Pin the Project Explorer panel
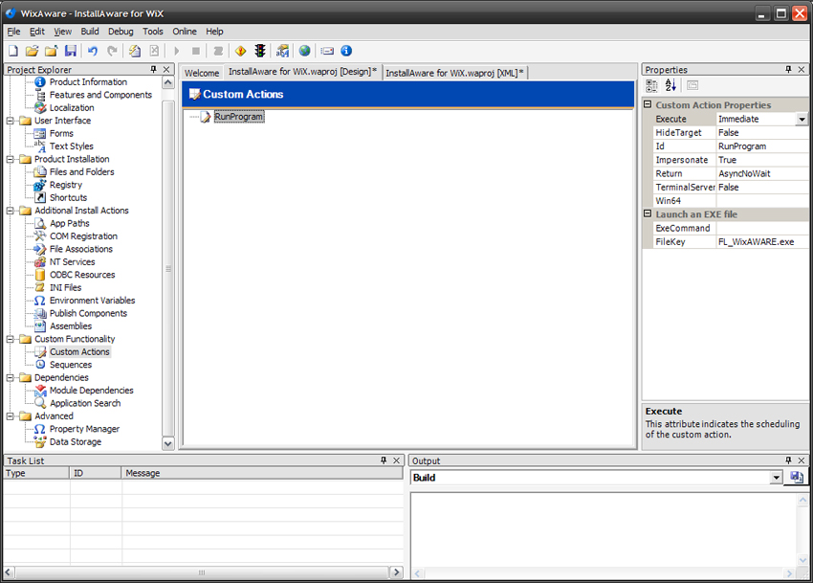 coord(153,69)
